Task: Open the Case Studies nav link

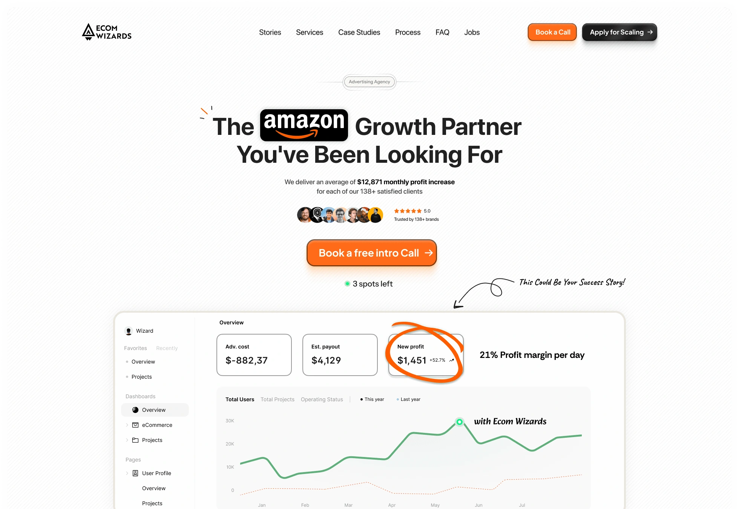Action: 359,32
